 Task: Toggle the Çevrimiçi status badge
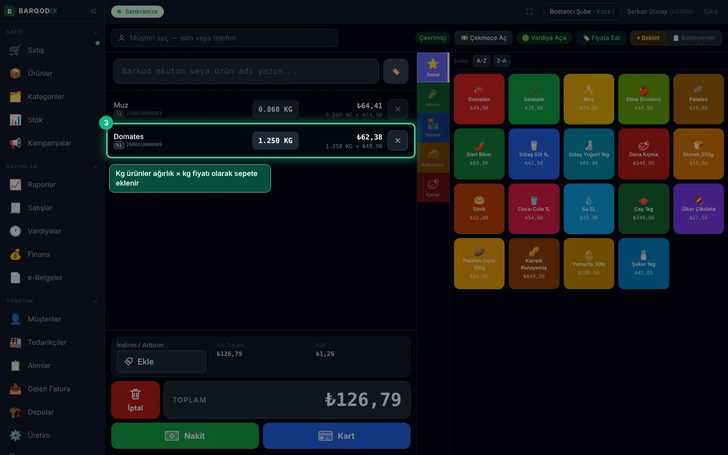coord(433,38)
